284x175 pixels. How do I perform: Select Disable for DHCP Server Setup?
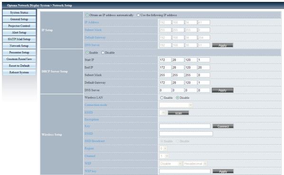click(103, 52)
